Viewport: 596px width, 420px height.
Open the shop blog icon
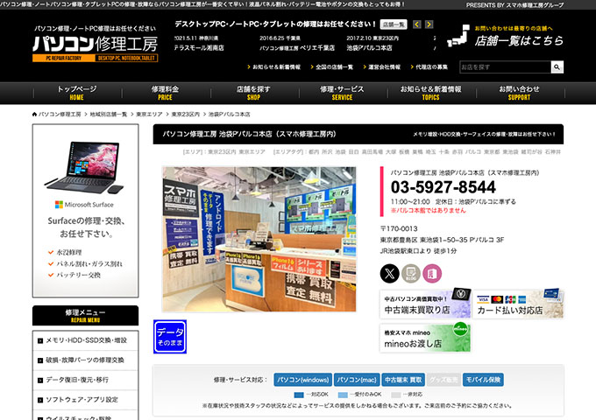412,274
